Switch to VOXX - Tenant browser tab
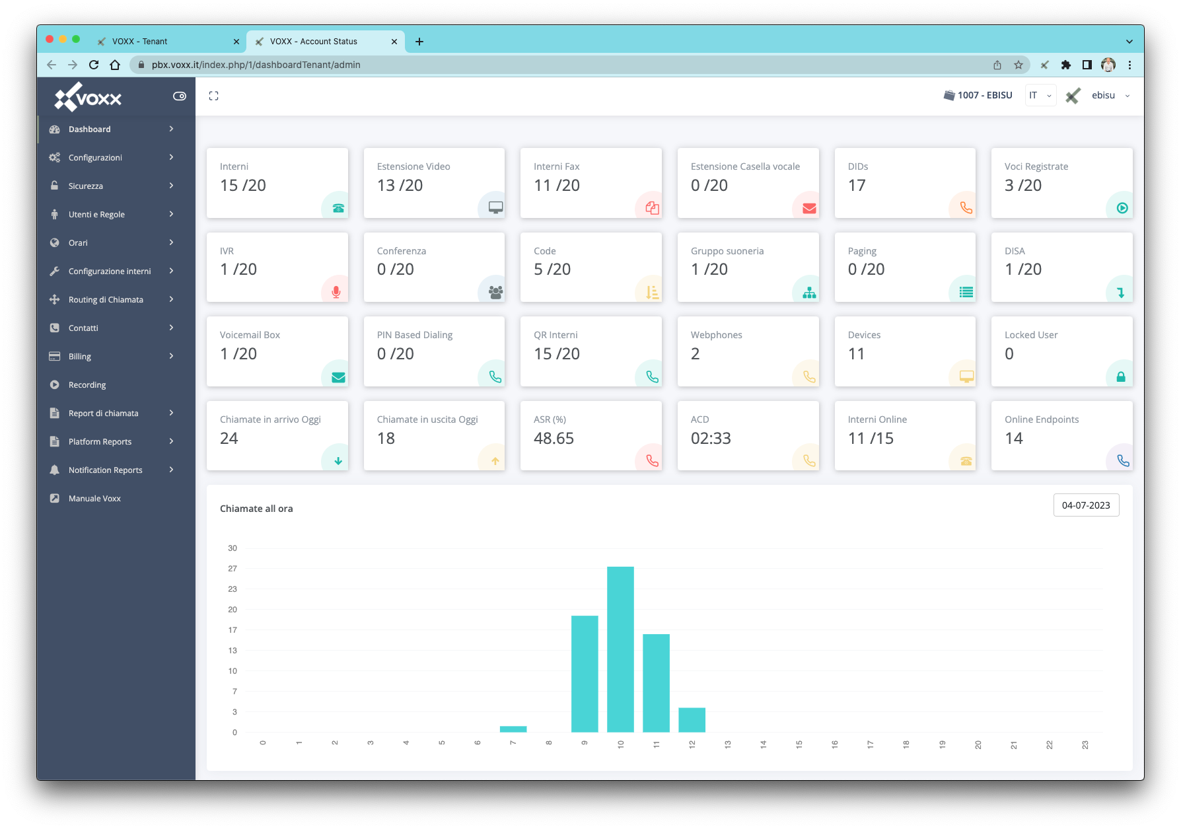Viewport: 1181px width, 829px height. pyautogui.click(x=168, y=41)
